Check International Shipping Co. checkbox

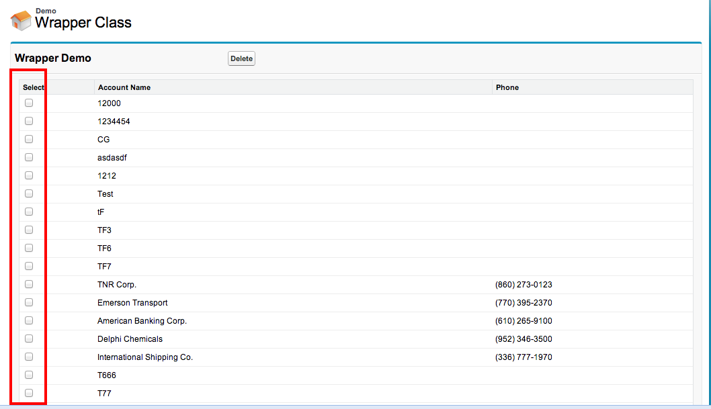pos(29,357)
